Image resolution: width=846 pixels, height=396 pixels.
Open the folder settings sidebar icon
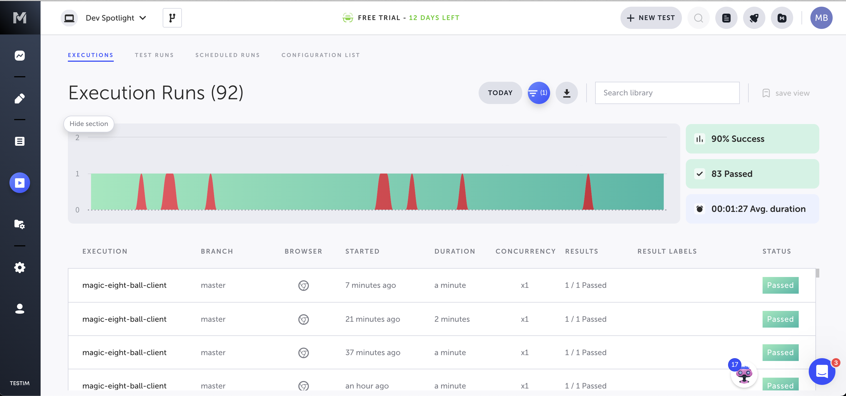pos(20,224)
